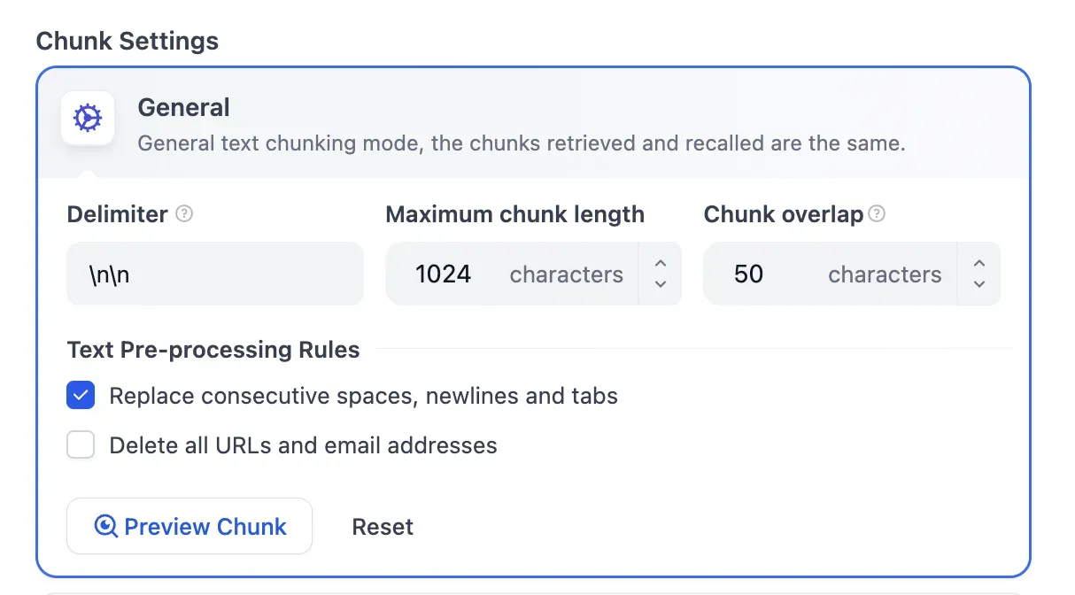Click the magnifier icon inside Preview Chunk

(x=106, y=526)
